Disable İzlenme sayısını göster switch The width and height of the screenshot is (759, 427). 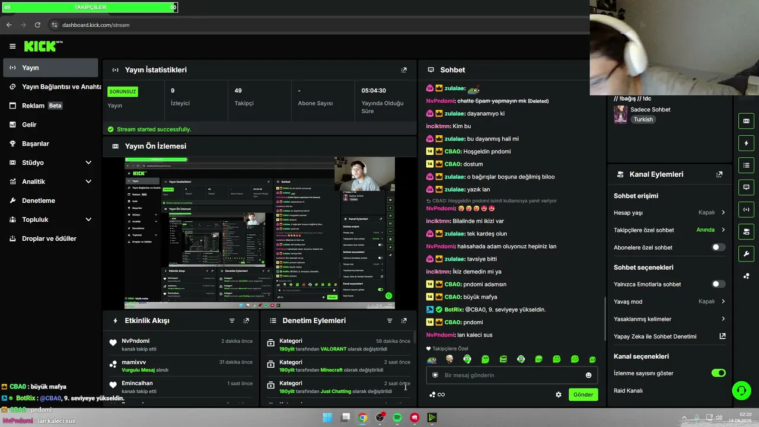[x=718, y=373]
